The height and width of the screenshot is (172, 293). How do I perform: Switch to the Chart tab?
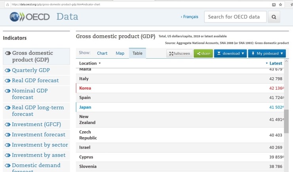pyautogui.click(x=102, y=54)
